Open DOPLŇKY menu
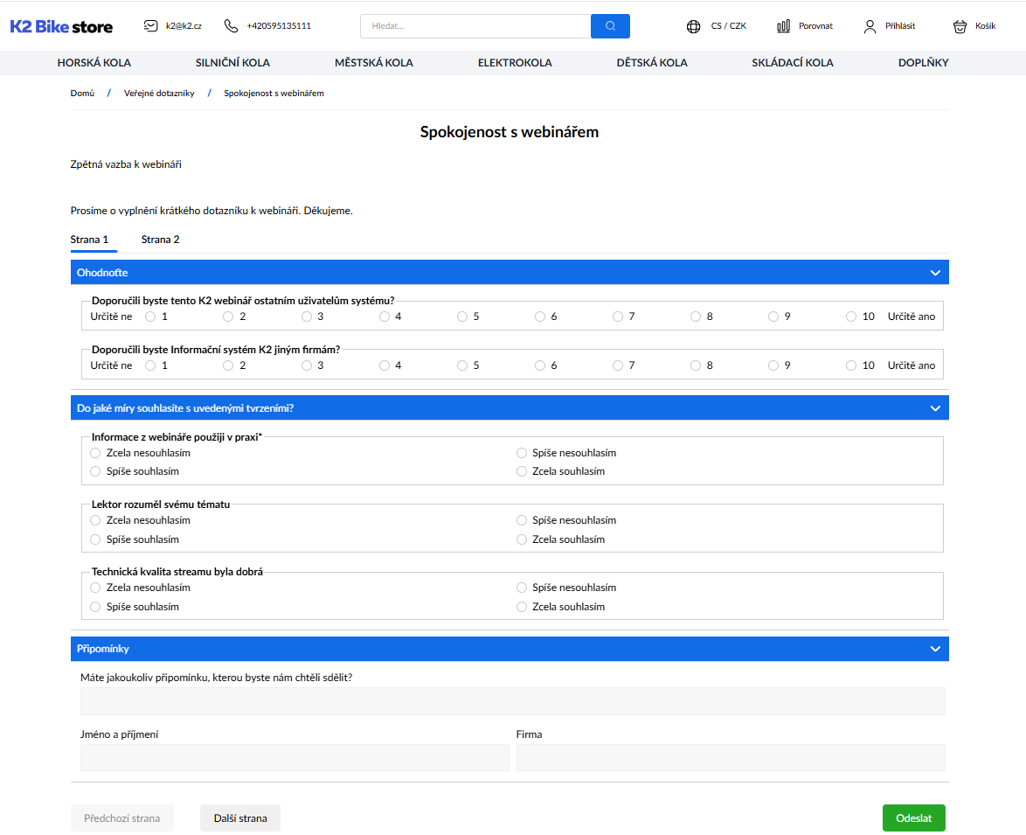Screen dimensions: 1026x835 [x=923, y=63]
